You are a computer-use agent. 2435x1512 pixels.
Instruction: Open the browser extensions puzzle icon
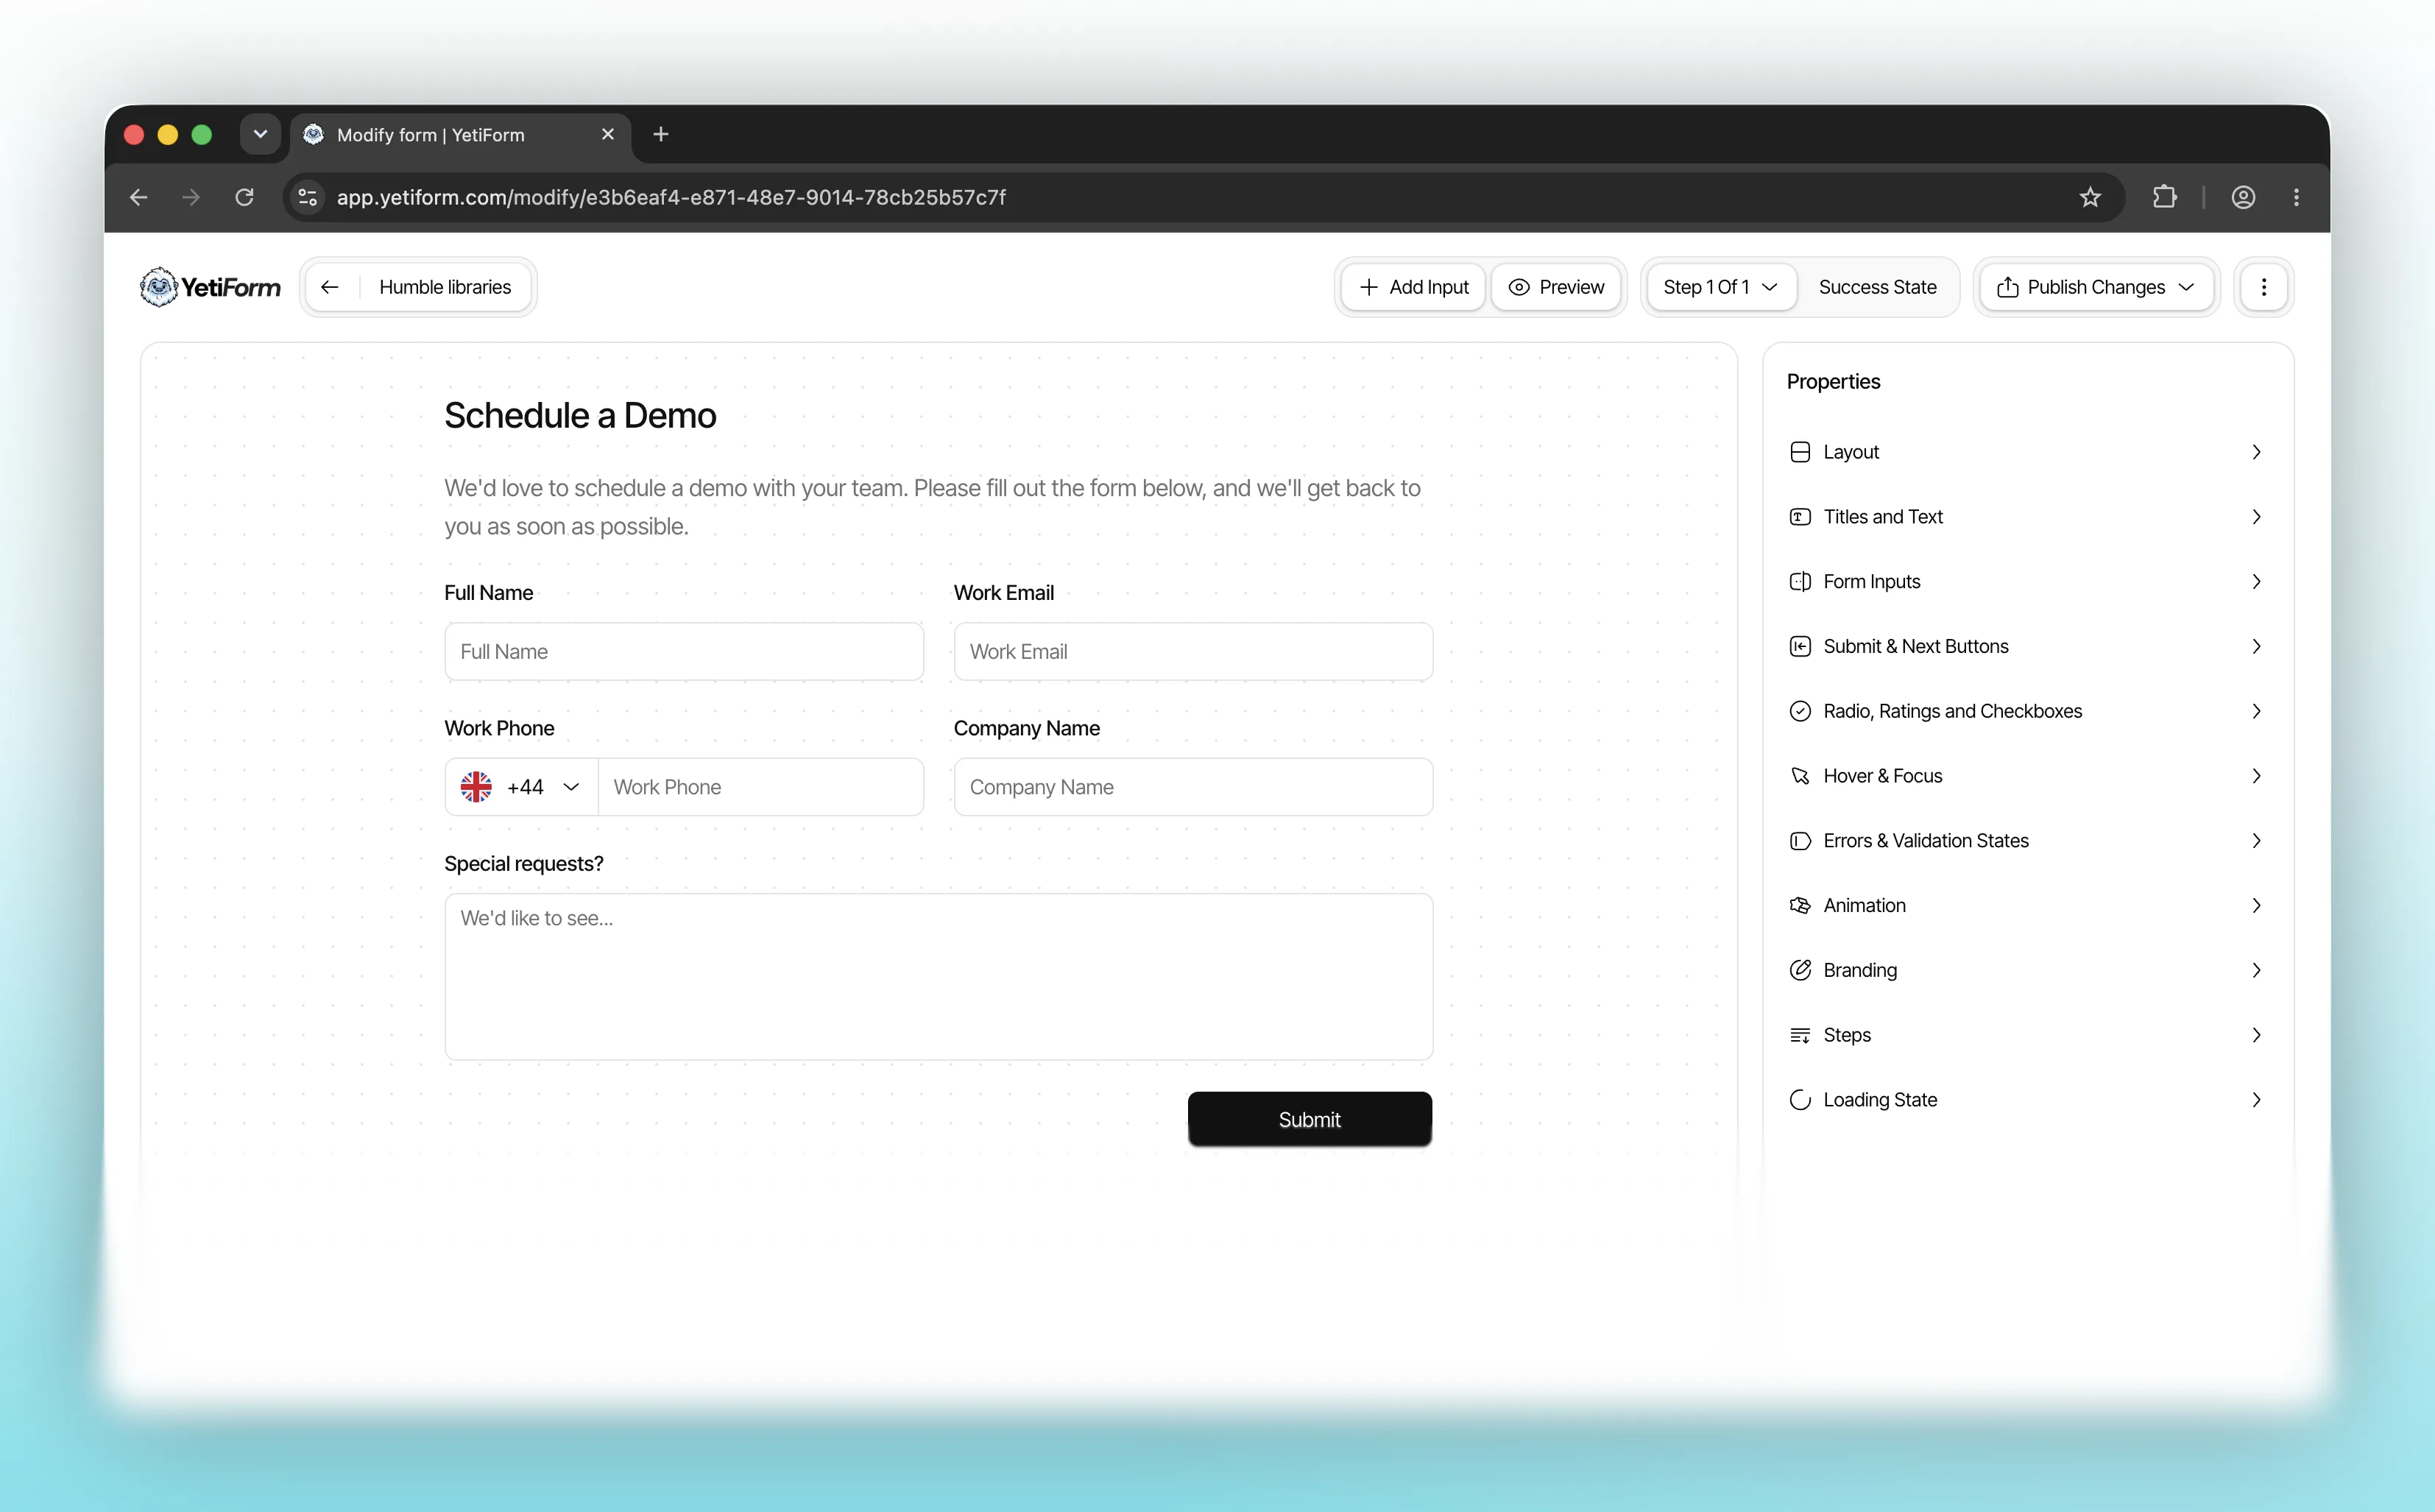(x=2164, y=197)
